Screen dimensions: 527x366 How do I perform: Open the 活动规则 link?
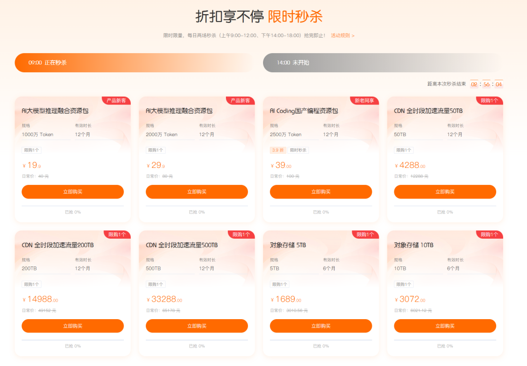343,35
